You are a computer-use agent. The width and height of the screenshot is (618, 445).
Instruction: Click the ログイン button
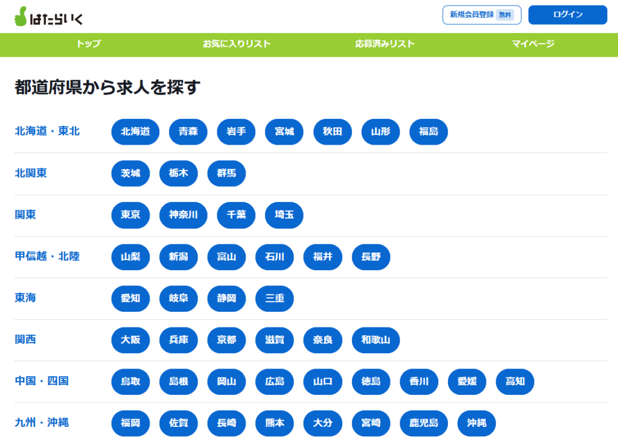(x=567, y=15)
